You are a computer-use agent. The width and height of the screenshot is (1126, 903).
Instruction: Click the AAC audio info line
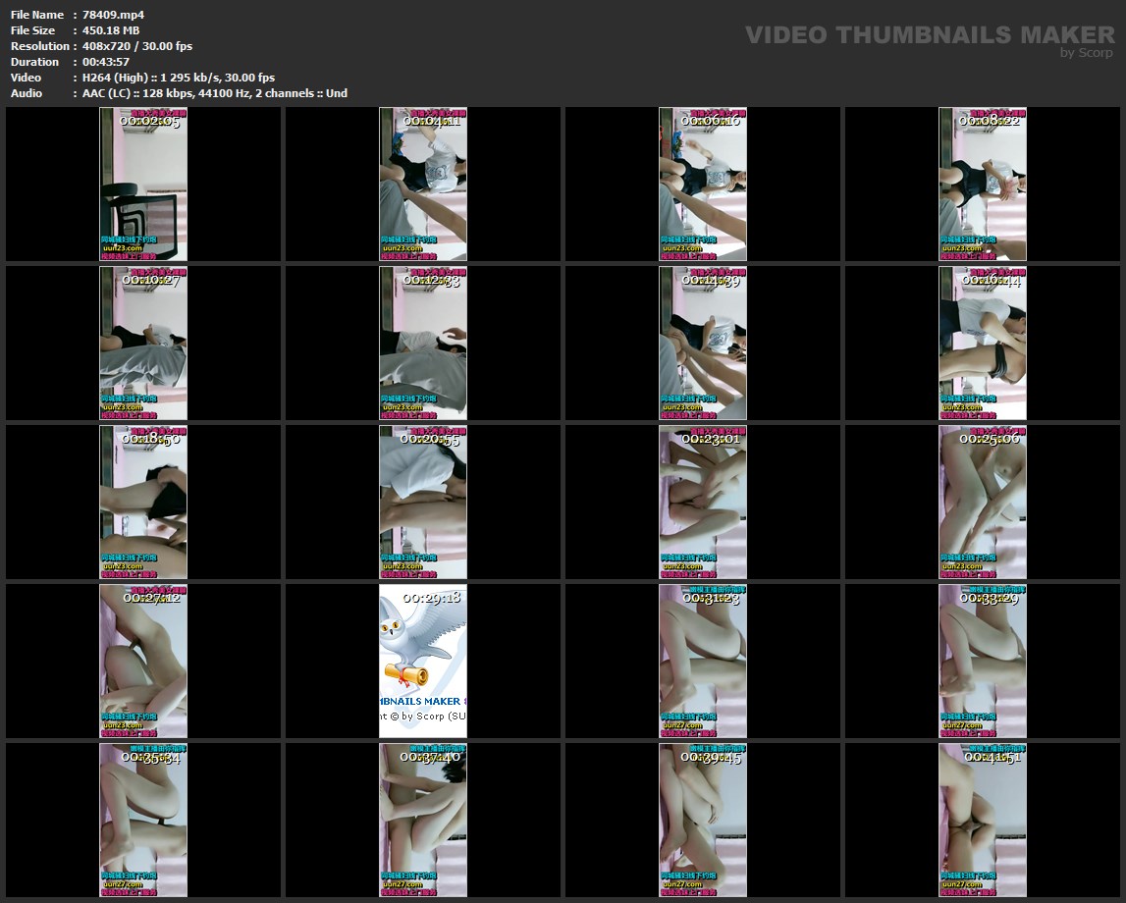coord(214,93)
